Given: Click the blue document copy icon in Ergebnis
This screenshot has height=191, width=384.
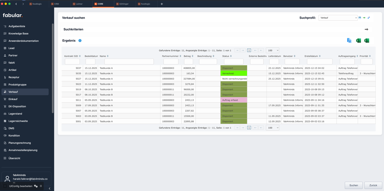Looking at the screenshot, I should pyautogui.click(x=349, y=40).
